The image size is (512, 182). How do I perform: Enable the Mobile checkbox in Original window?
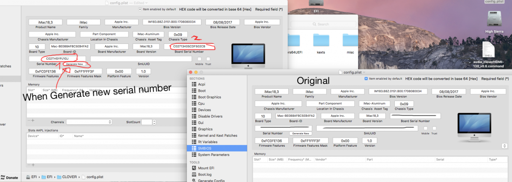425,128
